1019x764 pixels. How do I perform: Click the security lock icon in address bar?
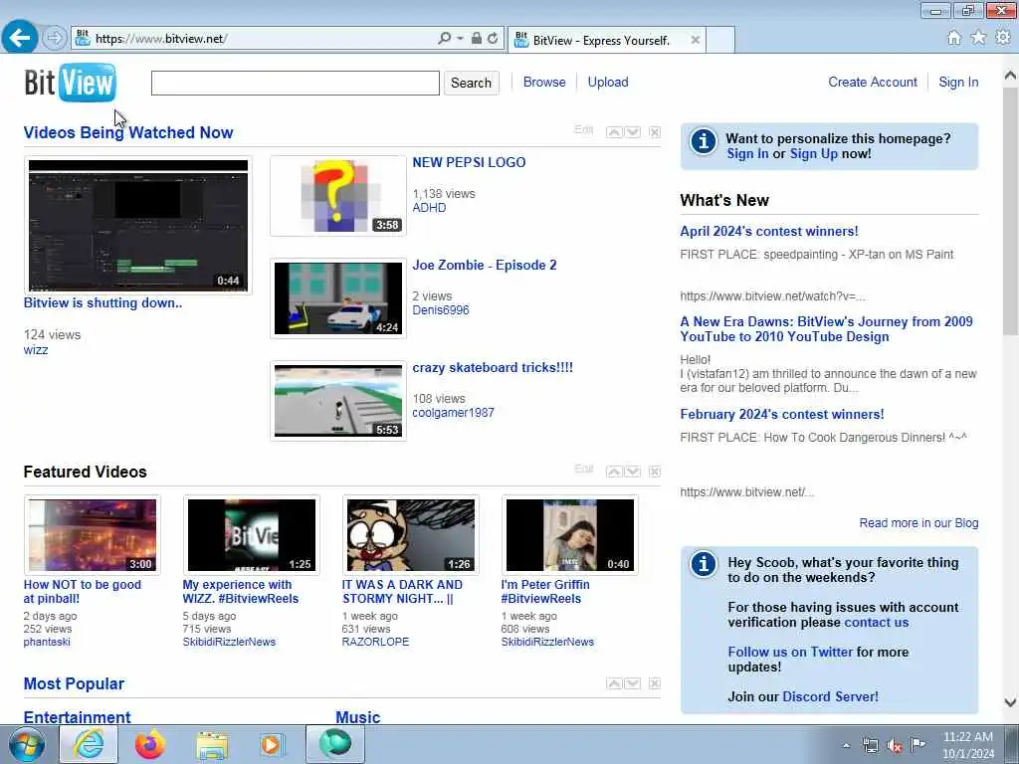477,39
